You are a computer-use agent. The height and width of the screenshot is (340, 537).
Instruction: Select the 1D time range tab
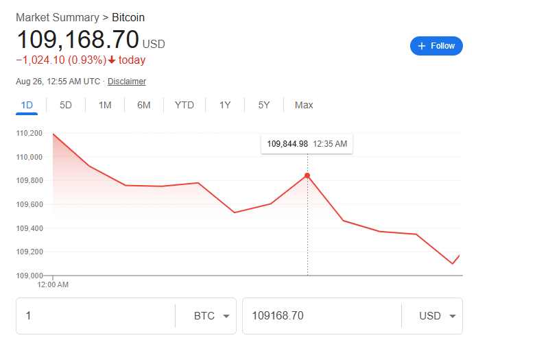pos(27,105)
